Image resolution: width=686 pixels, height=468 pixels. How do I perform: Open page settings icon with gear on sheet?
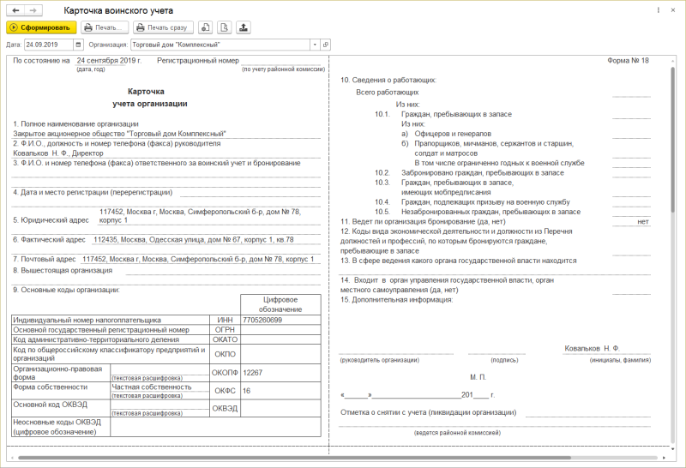click(x=205, y=27)
